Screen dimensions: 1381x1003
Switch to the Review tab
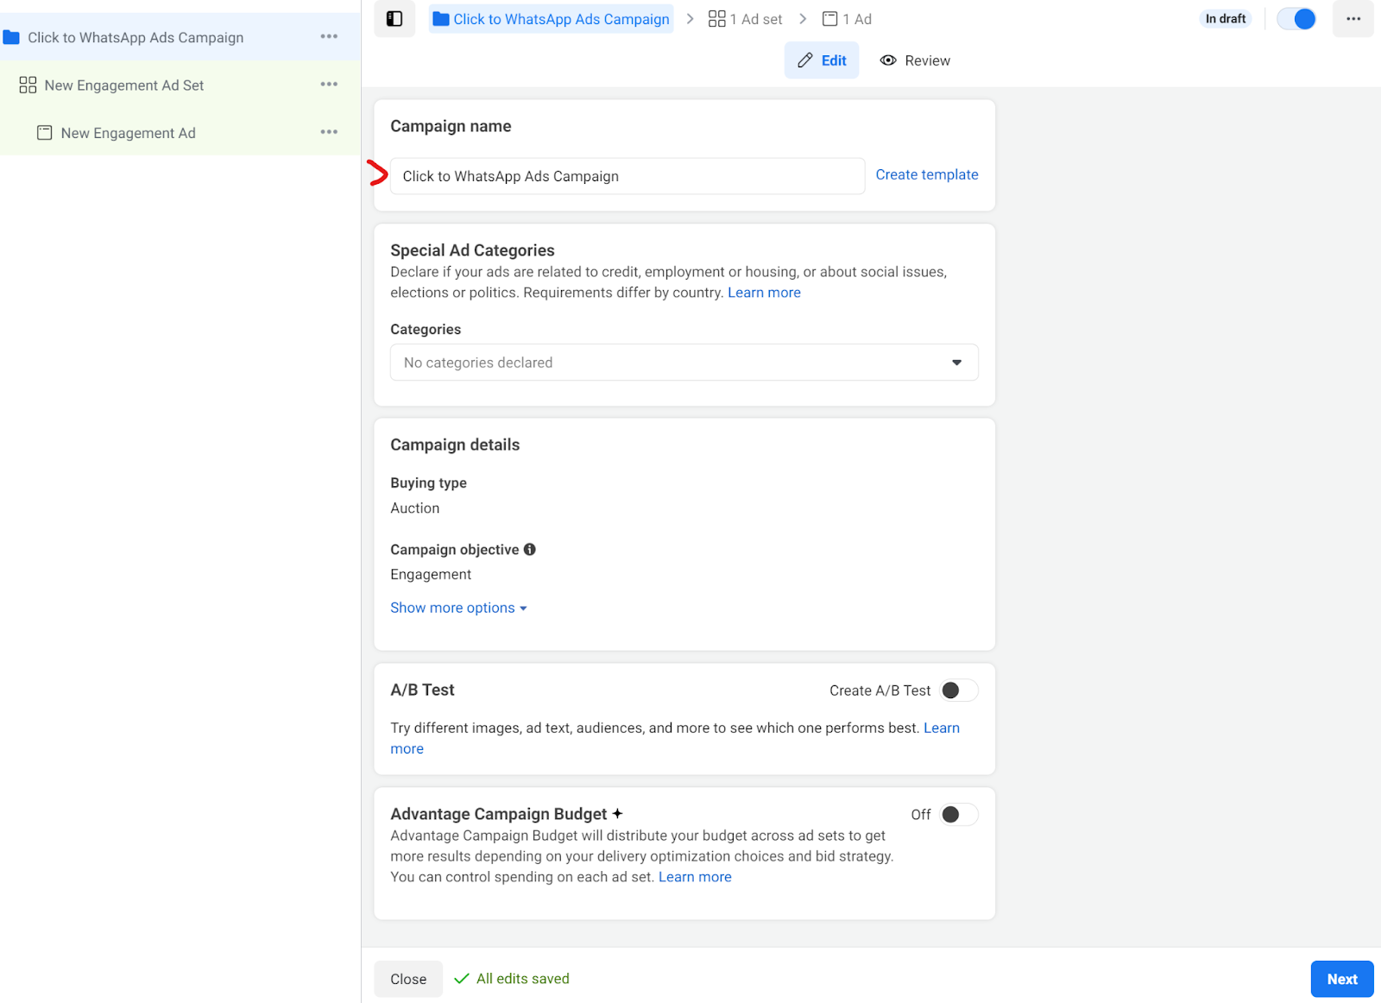coord(915,60)
